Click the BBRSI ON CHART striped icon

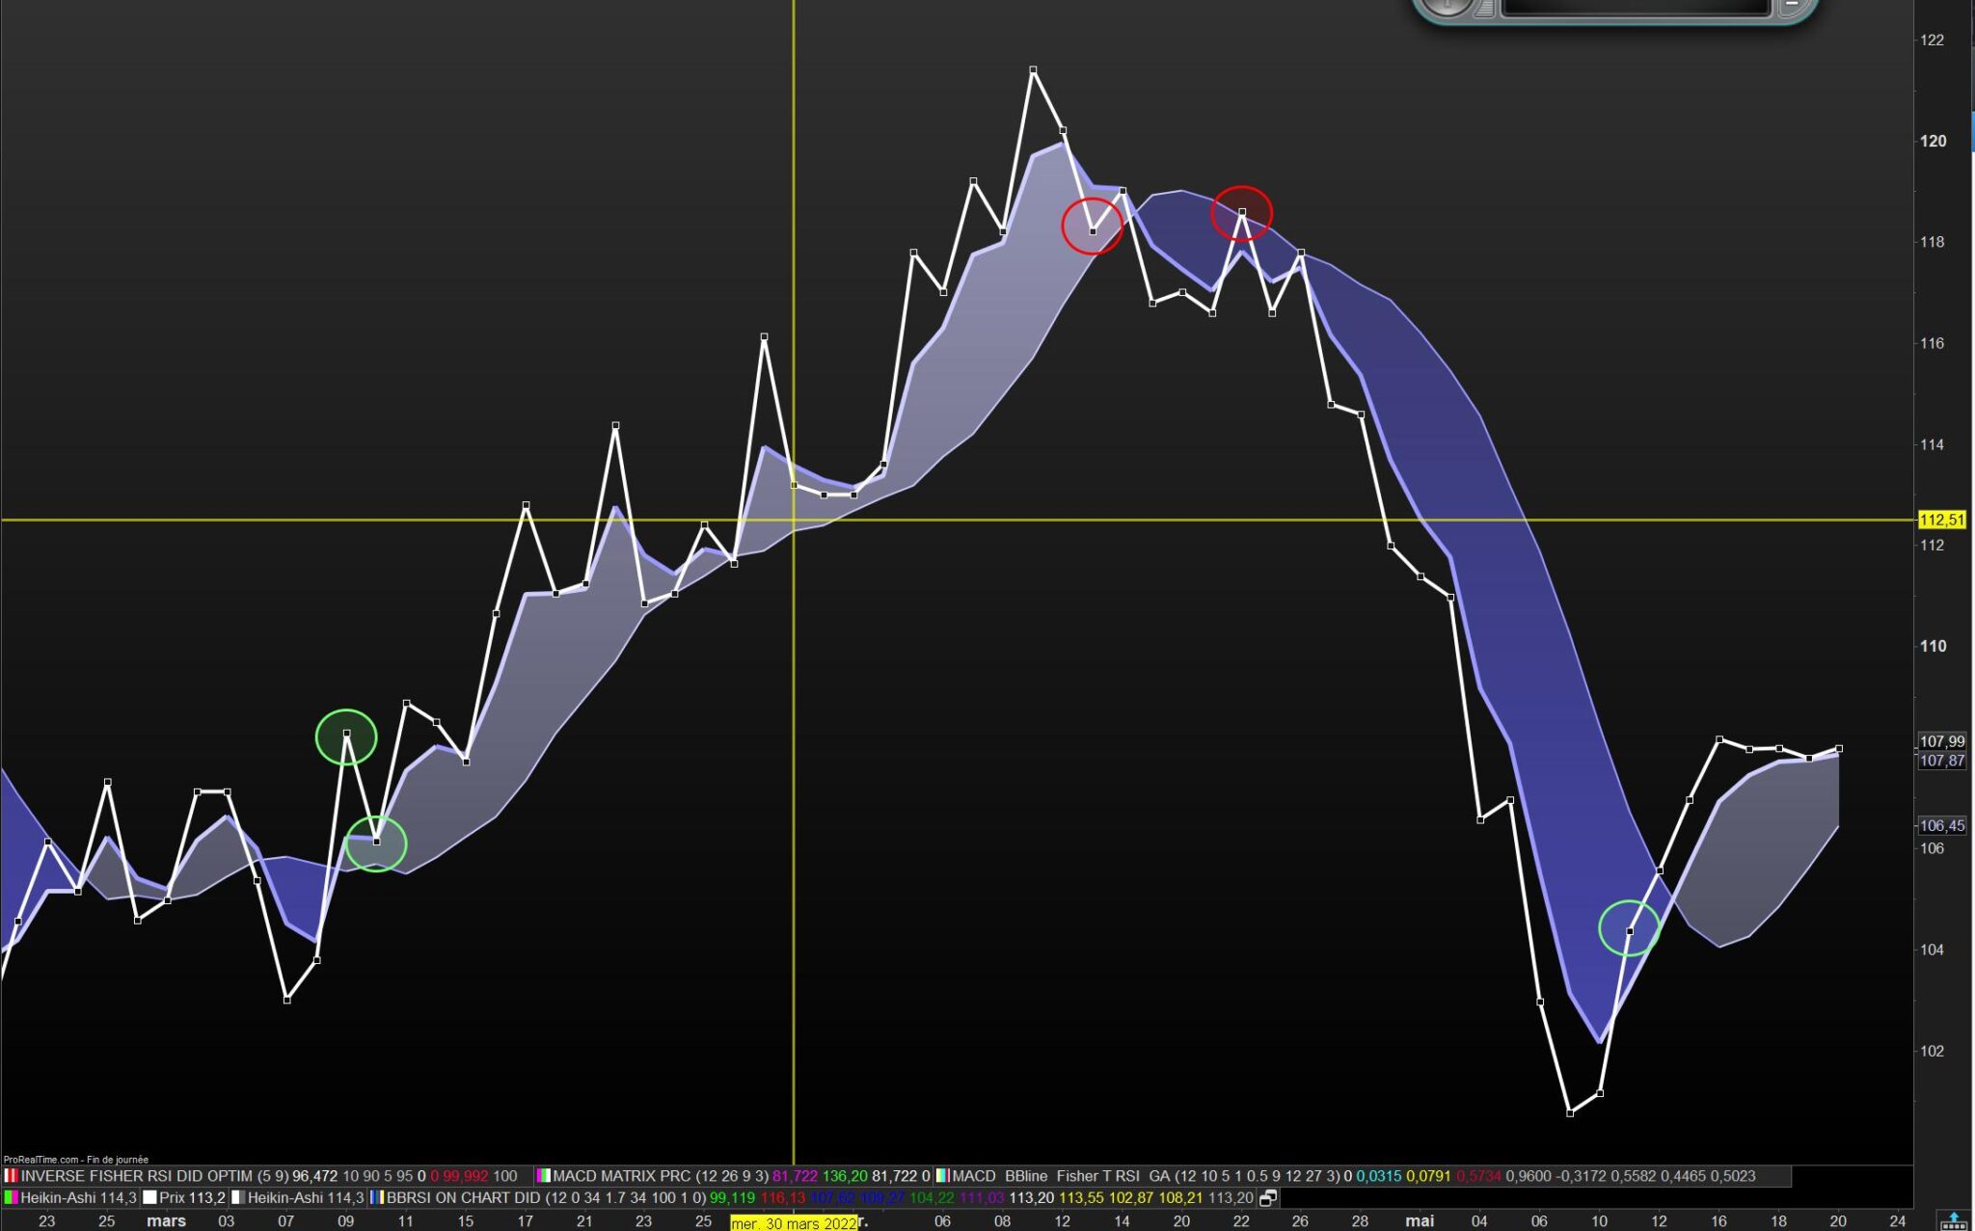[x=377, y=1198]
